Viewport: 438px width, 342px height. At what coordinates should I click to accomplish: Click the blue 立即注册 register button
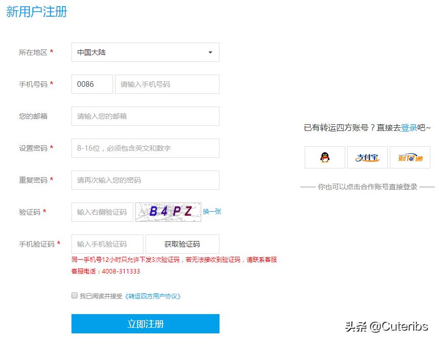(145, 324)
